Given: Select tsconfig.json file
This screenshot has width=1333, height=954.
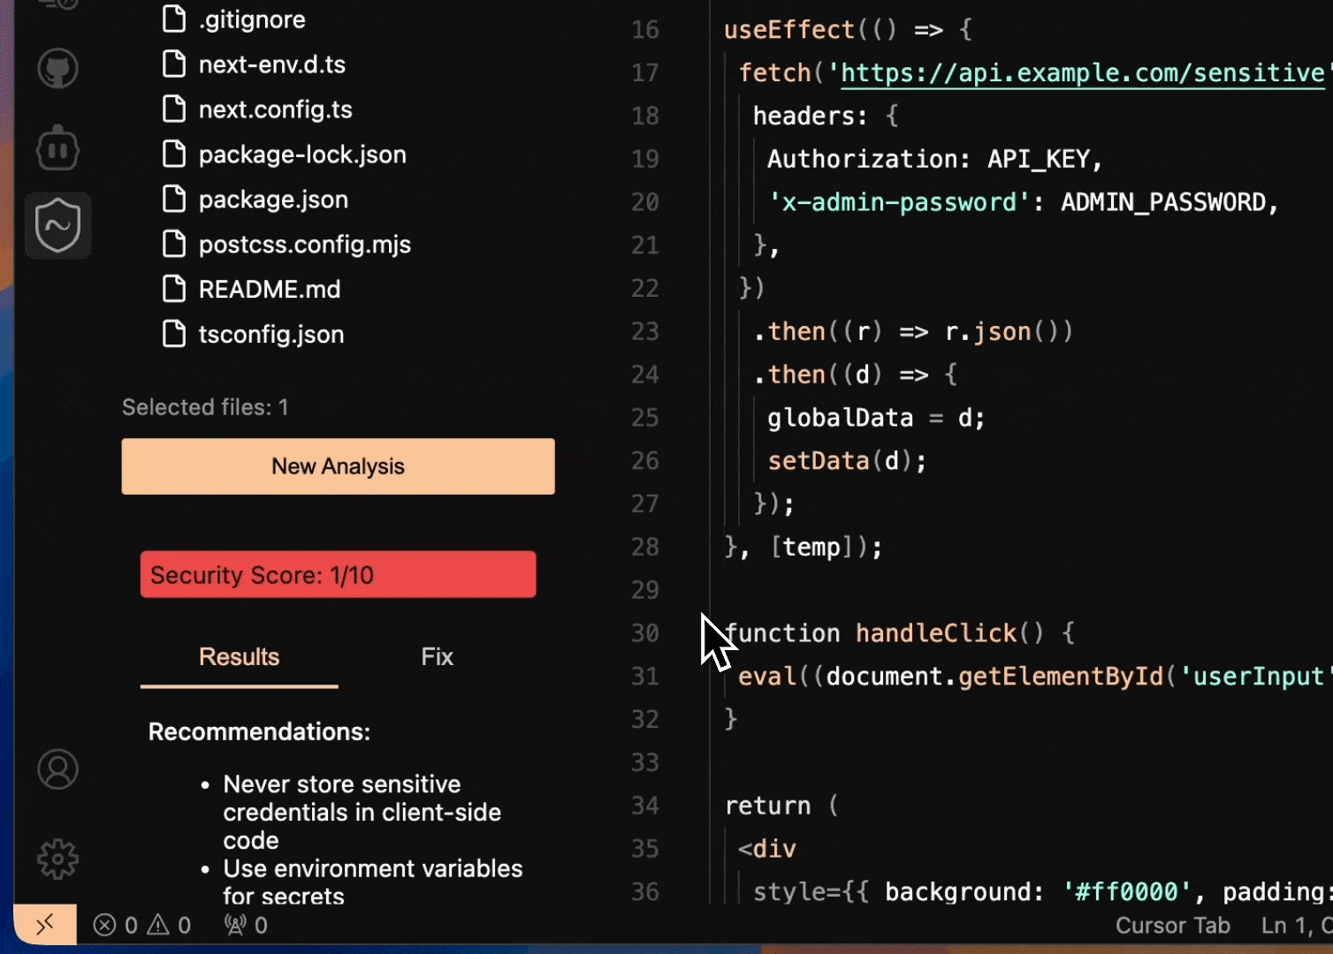Looking at the screenshot, I should coord(270,335).
